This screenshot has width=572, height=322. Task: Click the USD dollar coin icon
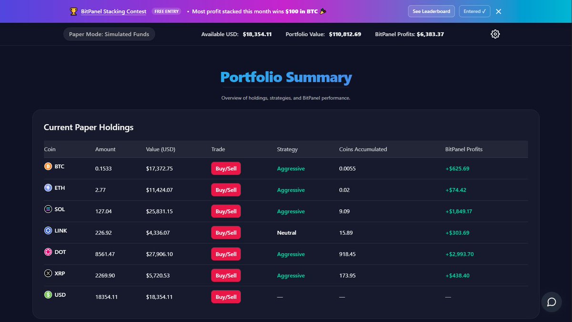point(47,294)
